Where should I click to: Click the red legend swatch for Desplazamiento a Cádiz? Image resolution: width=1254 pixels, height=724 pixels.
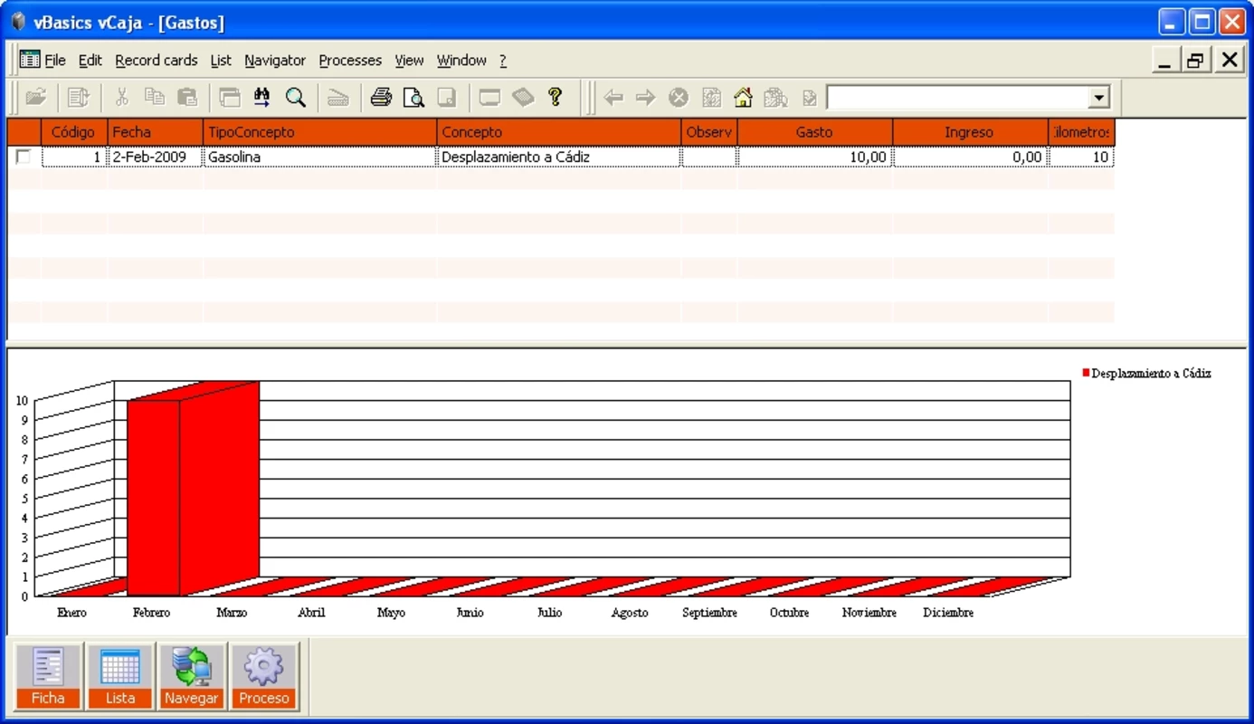click(1086, 373)
